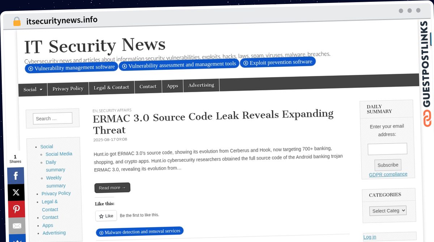Select Advertising in the navigation bar

coord(201,85)
